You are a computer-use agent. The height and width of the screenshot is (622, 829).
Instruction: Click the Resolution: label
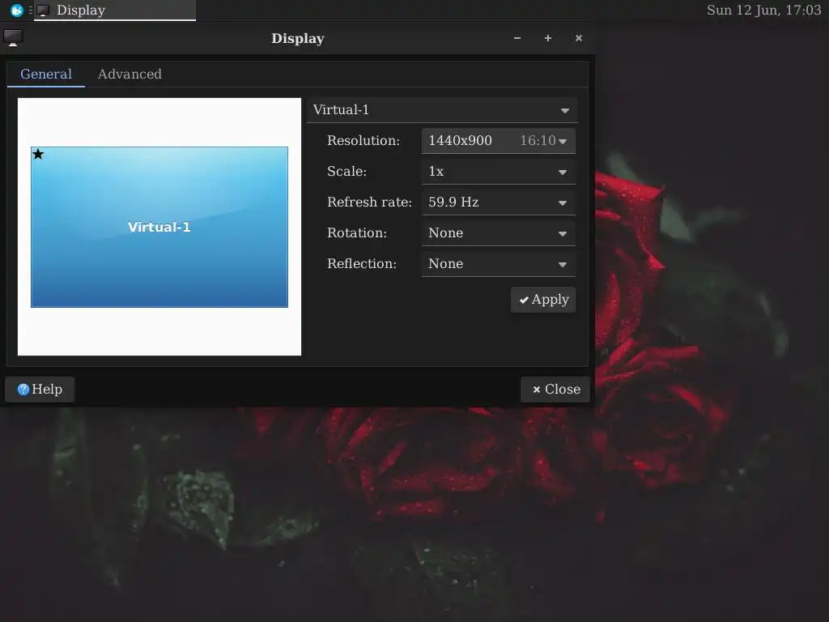coord(363,141)
